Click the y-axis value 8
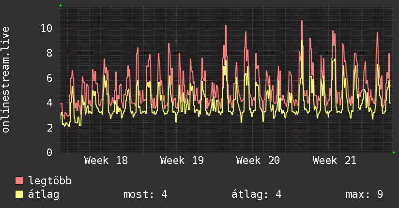Image resolution: width=399 pixels, height=208 pixels. (x=49, y=53)
